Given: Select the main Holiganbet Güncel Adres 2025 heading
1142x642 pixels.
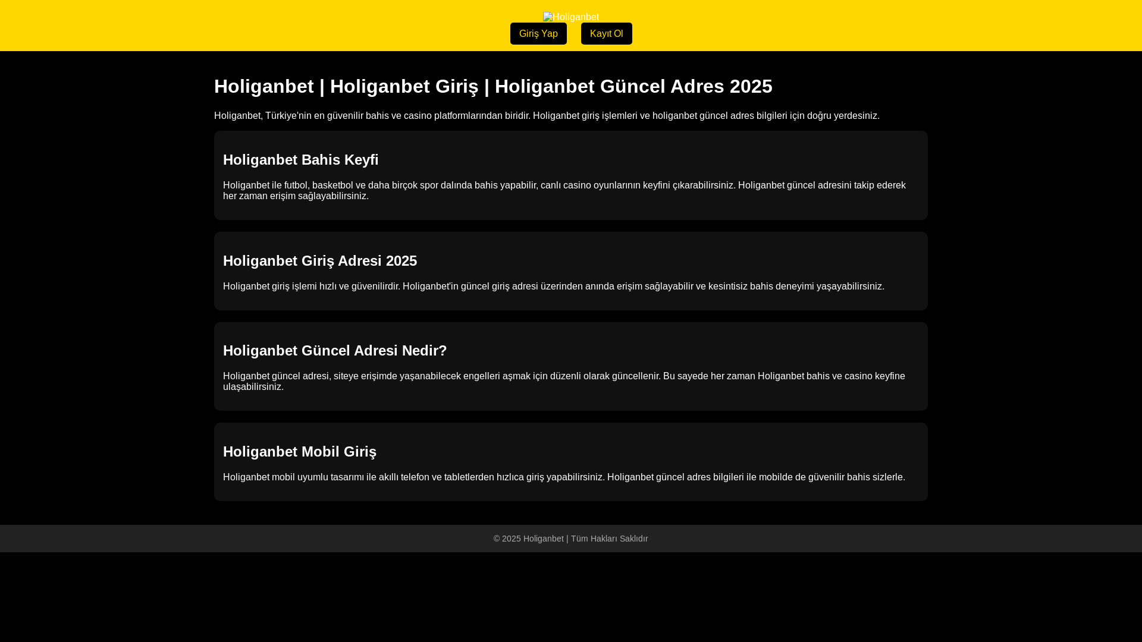Looking at the screenshot, I should point(493,86).
